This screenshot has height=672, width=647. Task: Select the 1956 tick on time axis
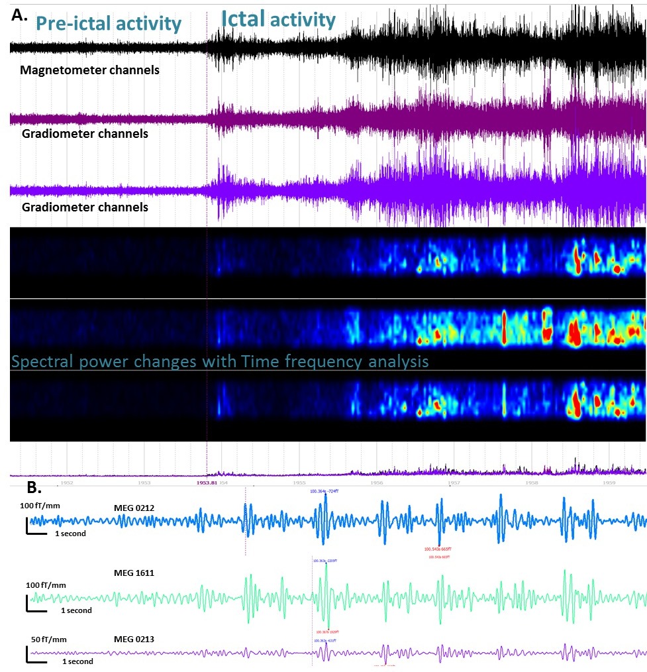(x=377, y=483)
